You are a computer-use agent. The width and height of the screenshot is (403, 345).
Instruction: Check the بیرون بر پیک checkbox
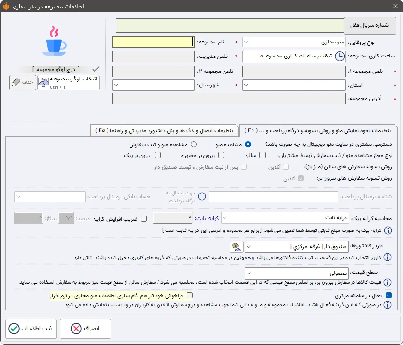[x=158, y=155]
